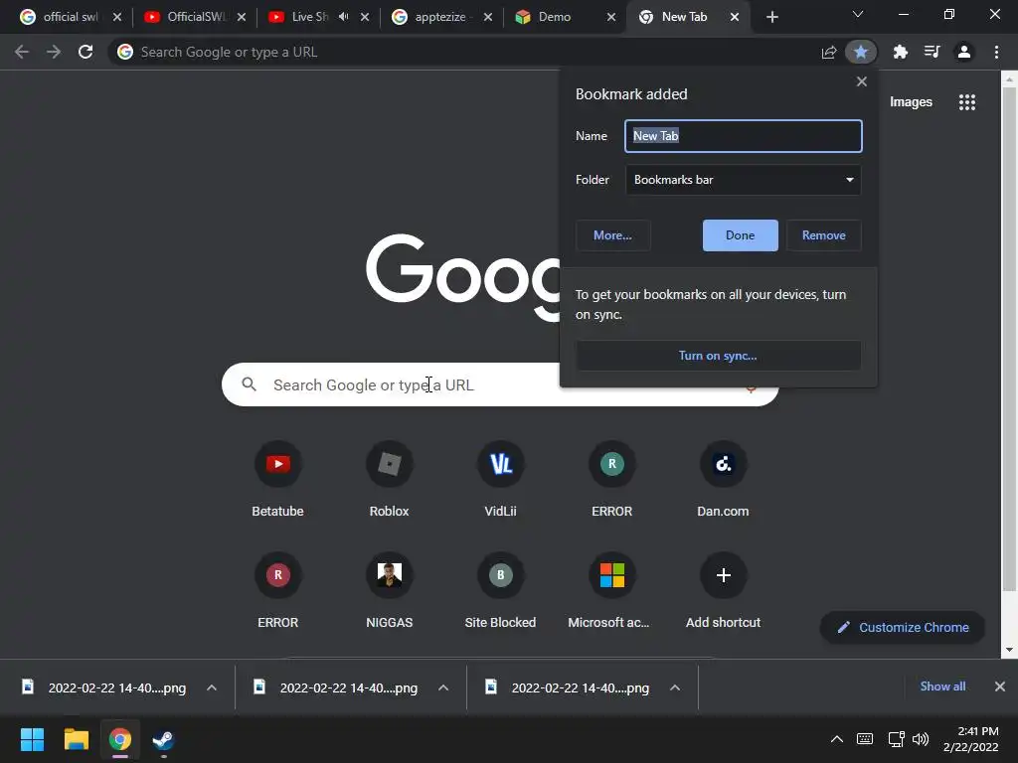
Task: Open the Chrome three-dot menu
Action: tap(996, 52)
